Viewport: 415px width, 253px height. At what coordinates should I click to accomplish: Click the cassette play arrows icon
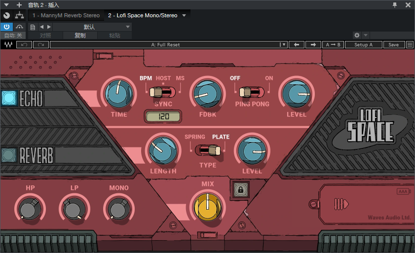(x=341, y=204)
